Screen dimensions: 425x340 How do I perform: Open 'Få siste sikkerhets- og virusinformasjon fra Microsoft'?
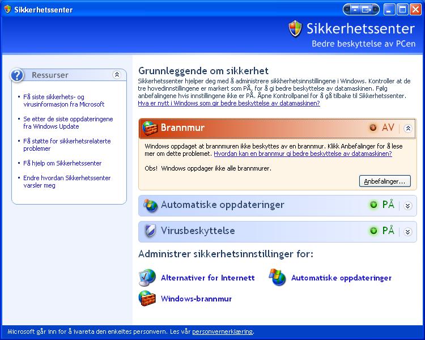tap(63, 101)
